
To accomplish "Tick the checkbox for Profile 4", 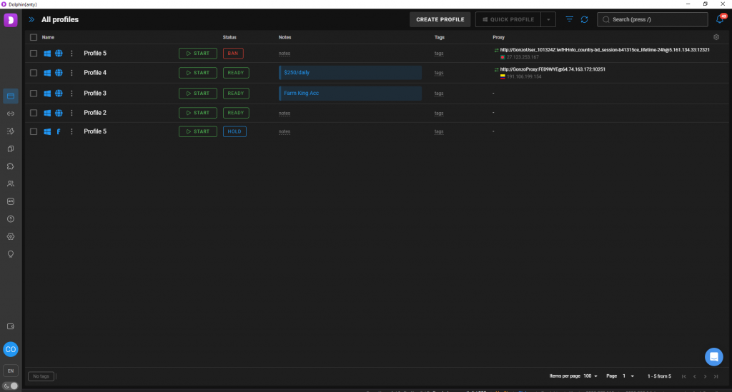I will click(x=34, y=73).
